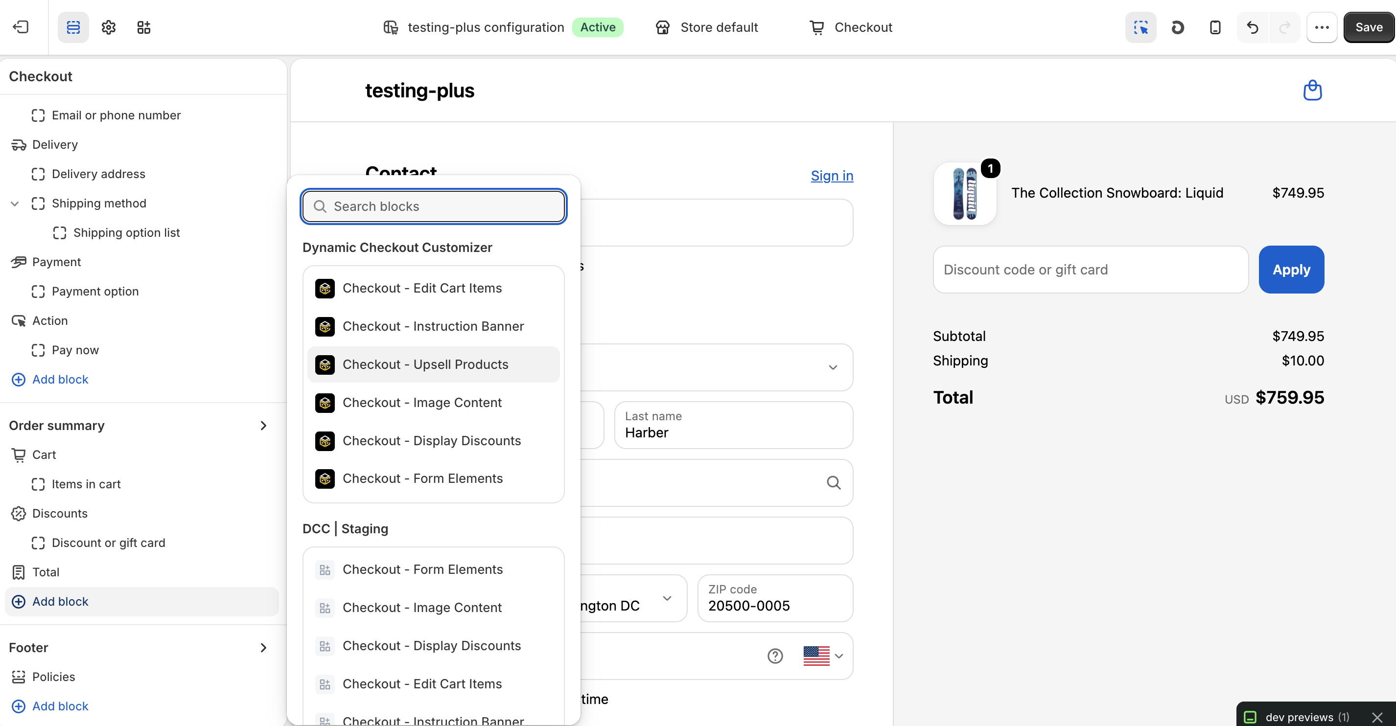Collapse the Shipping method tree item
Viewport: 1396px width, 726px height.
15,204
